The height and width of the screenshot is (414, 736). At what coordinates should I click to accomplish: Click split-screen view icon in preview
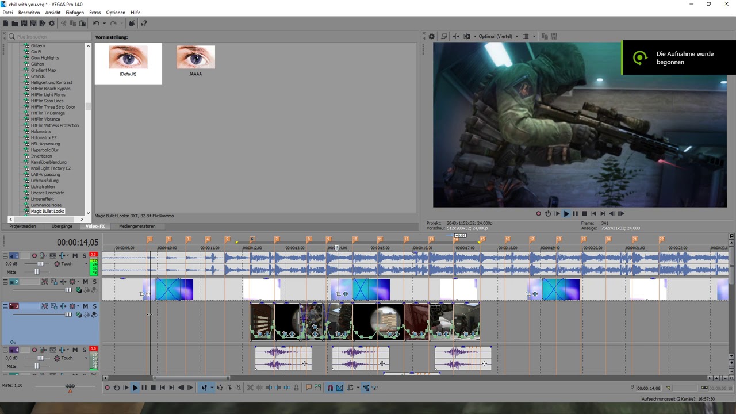tap(466, 36)
